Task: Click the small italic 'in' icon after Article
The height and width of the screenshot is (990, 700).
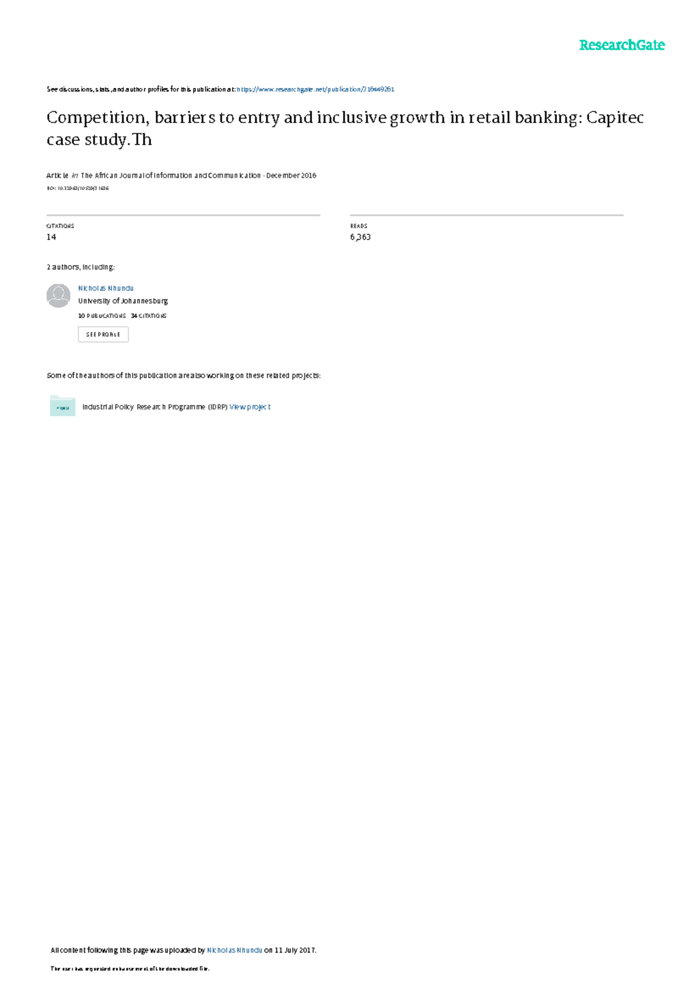Action: coord(75,176)
